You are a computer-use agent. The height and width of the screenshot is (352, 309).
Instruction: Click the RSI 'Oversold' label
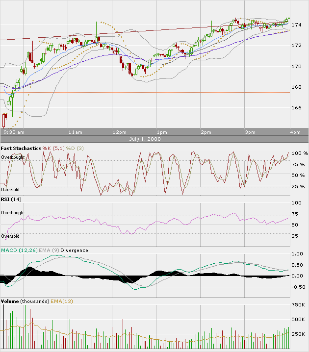10,236
